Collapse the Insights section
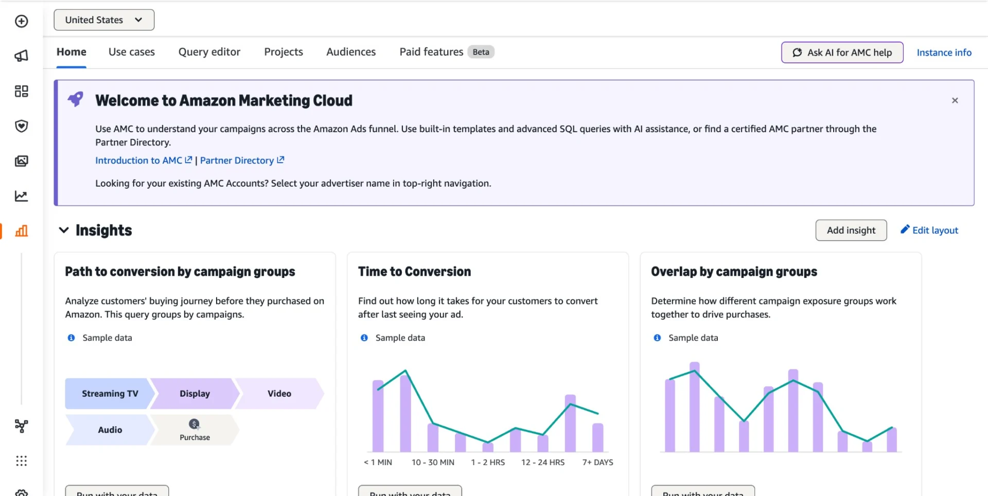 [x=64, y=230]
